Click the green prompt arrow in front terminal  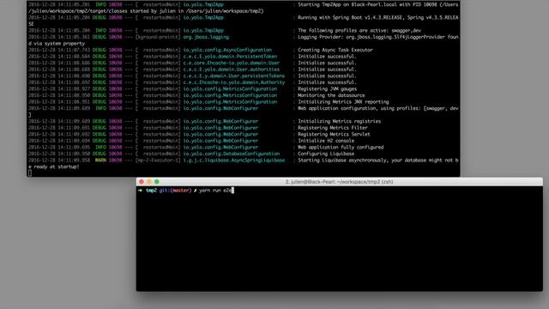140,191
